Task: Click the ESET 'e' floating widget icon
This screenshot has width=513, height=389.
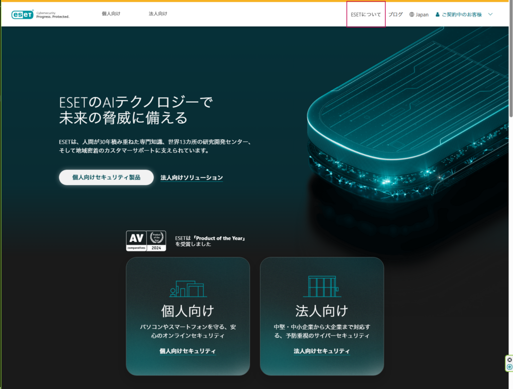Action: point(509,367)
